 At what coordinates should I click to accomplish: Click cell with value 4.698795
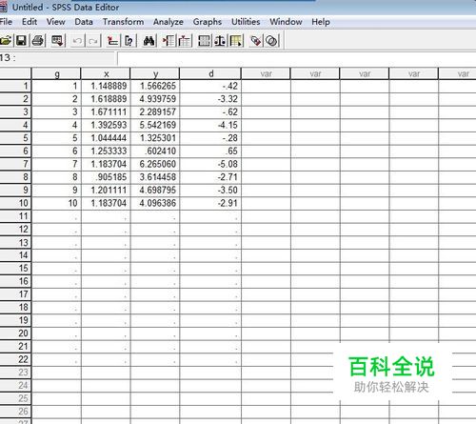pyautogui.click(x=155, y=190)
